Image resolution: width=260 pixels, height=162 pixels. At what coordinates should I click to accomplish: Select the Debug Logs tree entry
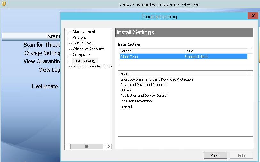pyautogui.click(x=83, y=43)
